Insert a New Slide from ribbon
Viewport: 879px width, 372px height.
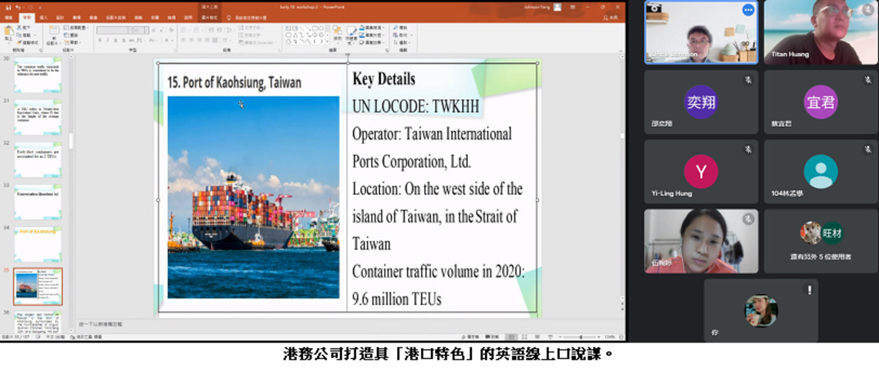pos(52,34)
